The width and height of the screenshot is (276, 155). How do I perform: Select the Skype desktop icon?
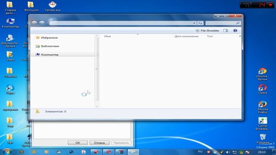(x=10, y=90)
